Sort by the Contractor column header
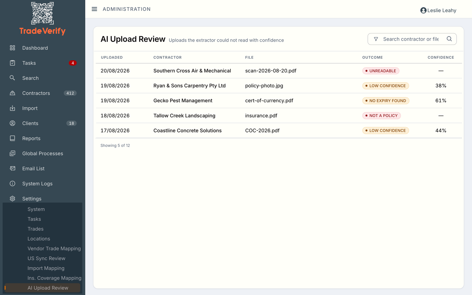This screenshot has width=472, height=295. (167, 57)
